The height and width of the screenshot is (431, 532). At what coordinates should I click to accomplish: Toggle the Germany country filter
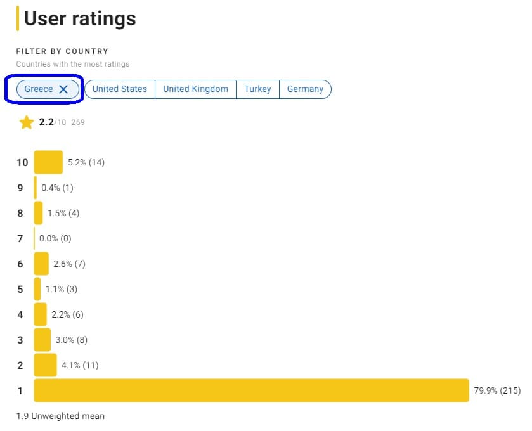305,89
